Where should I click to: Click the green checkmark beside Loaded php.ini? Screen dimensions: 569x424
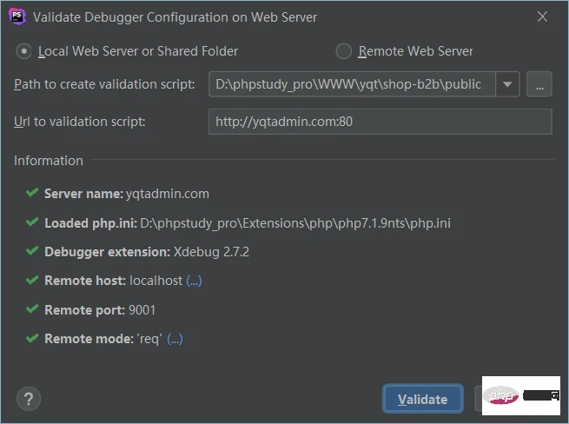[x=32, y=222]
